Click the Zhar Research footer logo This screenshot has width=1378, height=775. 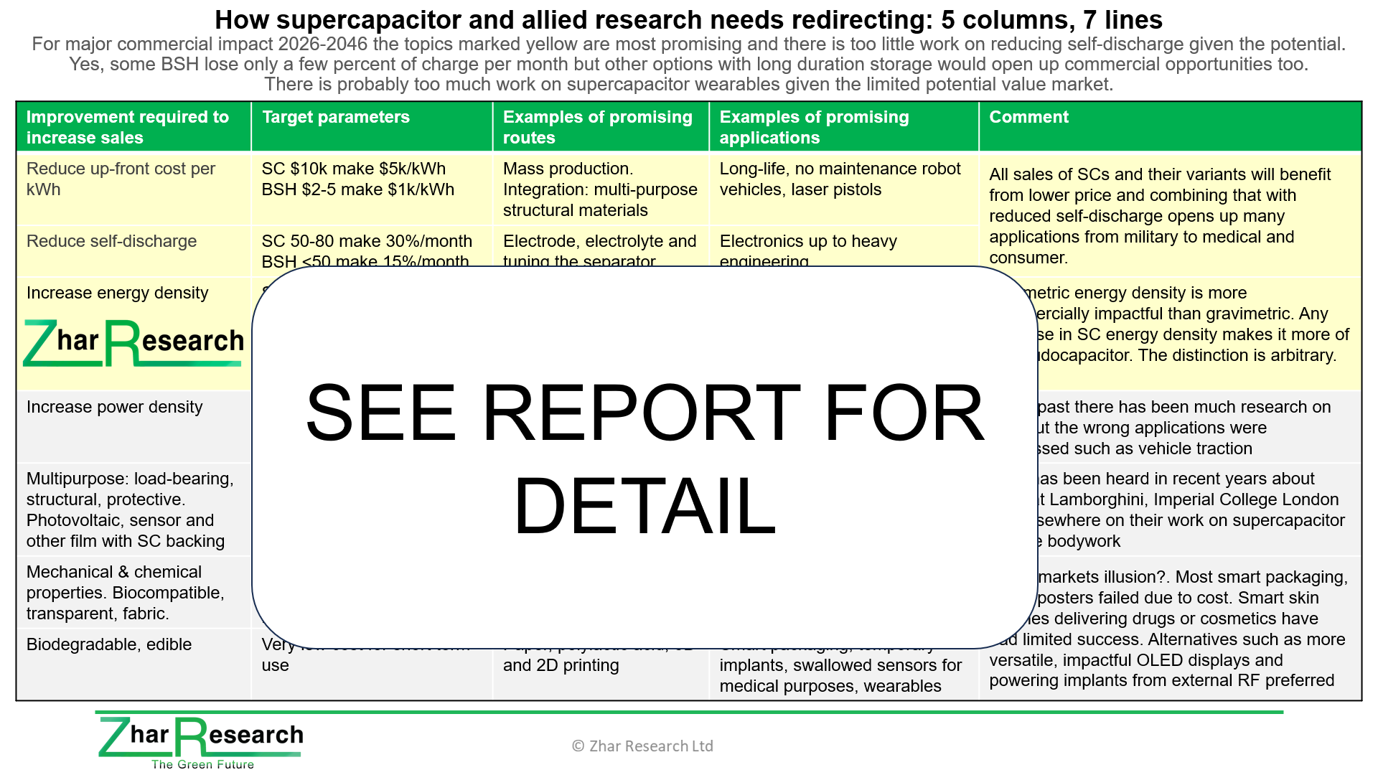pos(200,736)
